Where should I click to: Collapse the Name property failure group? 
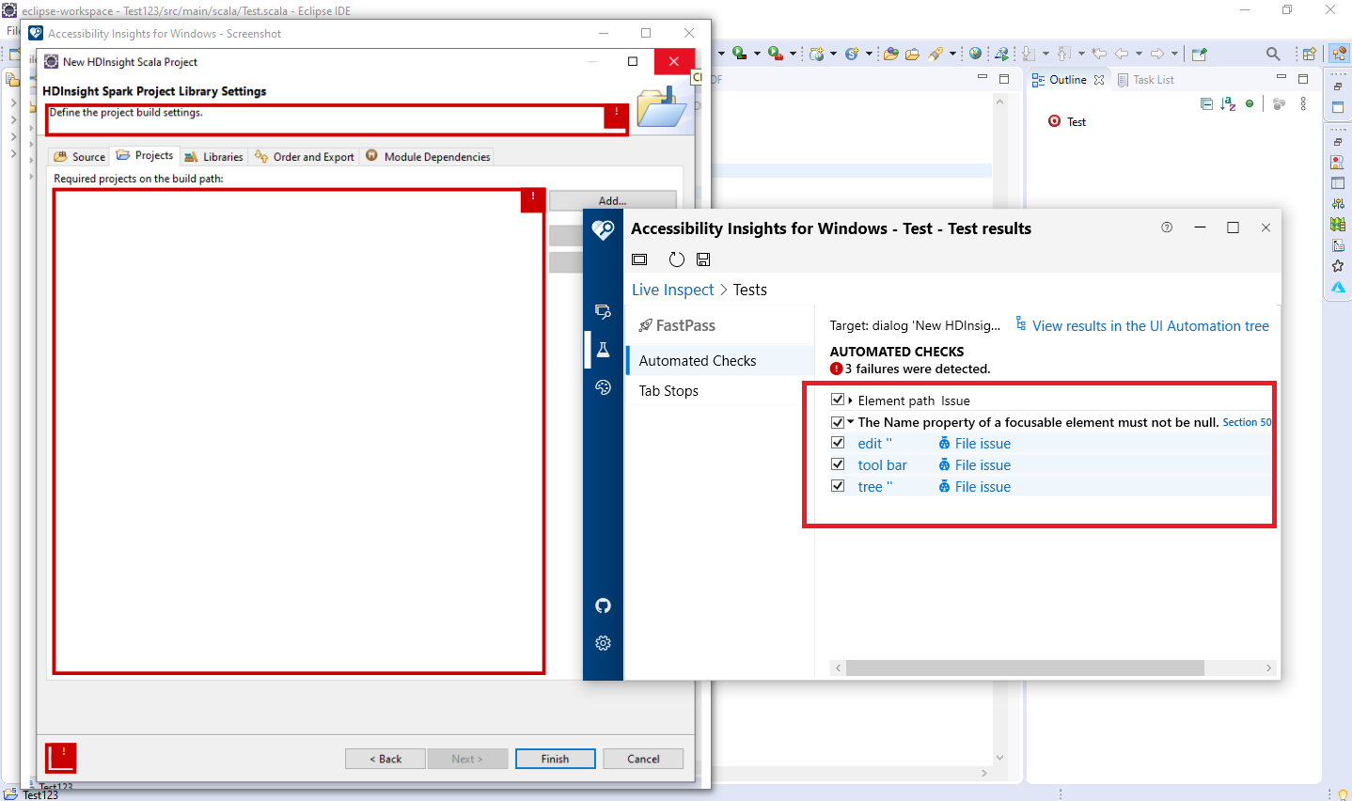tap(851, 421)
